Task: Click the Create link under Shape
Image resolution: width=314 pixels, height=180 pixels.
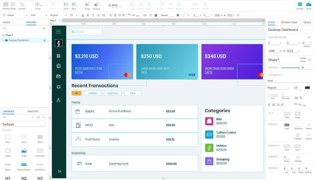Action: 303,61
